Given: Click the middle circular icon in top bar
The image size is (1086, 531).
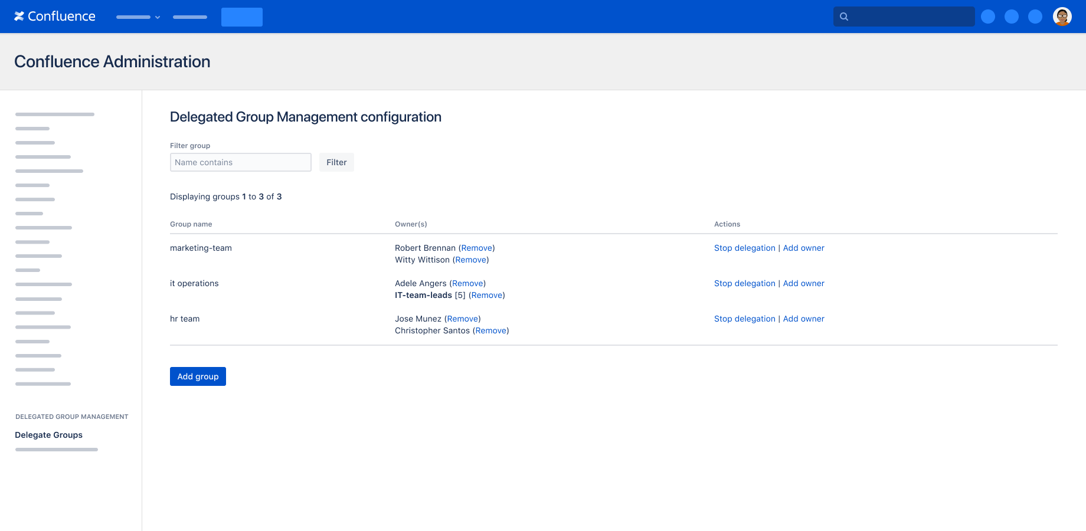Looking at the screenshot, I should pyautogui.click(x=1012, y=17).
